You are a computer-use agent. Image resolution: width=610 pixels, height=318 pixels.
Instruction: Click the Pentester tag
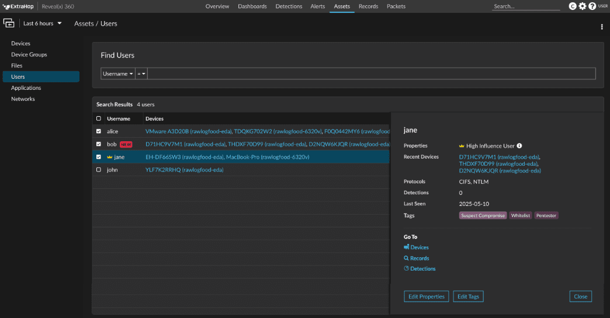point(546,215)
